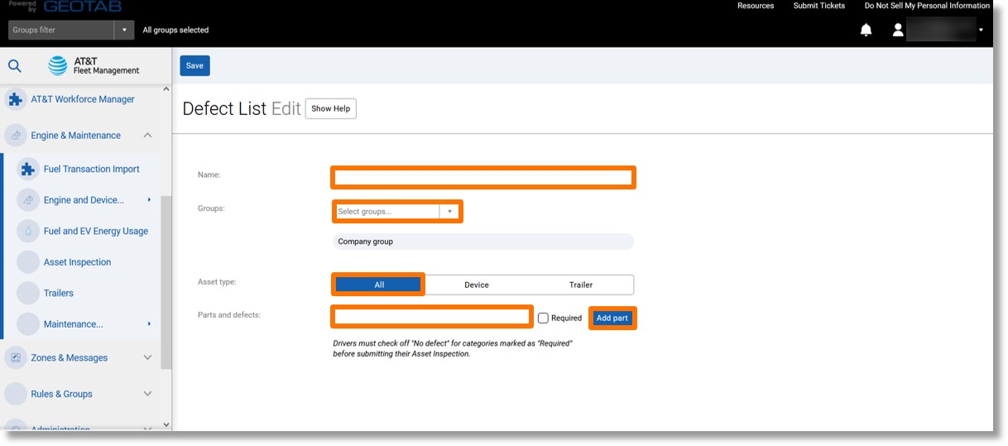This screenshot has width=1008, height=446.
Task: Click Show Help button
Action: tap(331, 108)
